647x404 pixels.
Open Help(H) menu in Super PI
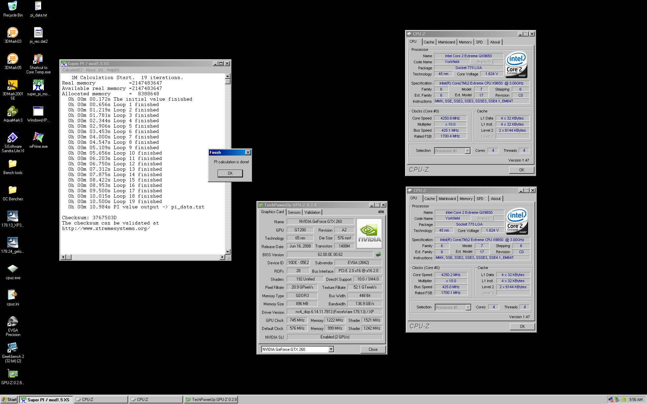coord(113,70)
